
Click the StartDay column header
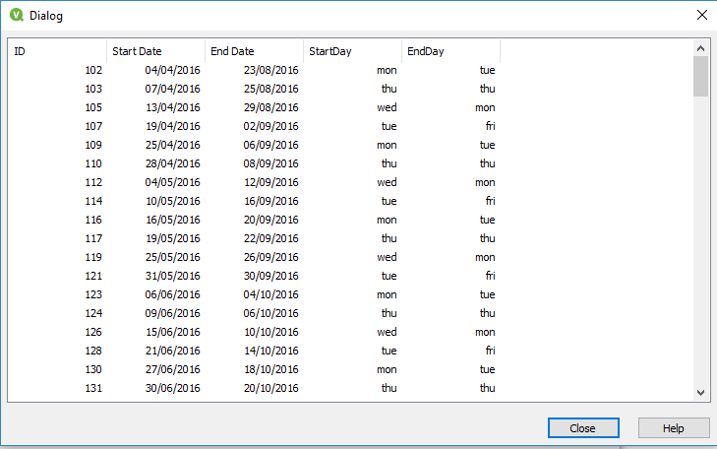point(352,51)
